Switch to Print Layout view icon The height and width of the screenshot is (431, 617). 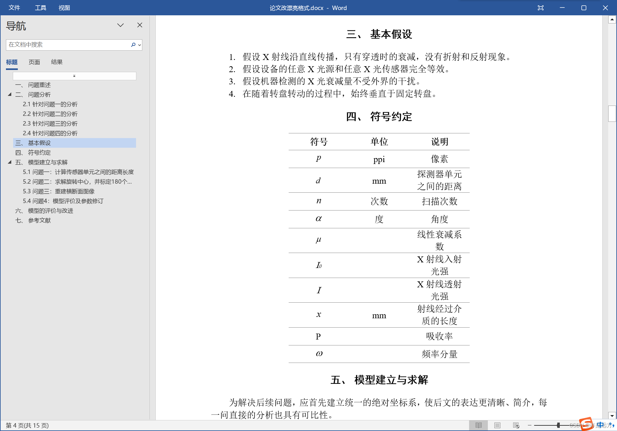[x=497, y=425]
